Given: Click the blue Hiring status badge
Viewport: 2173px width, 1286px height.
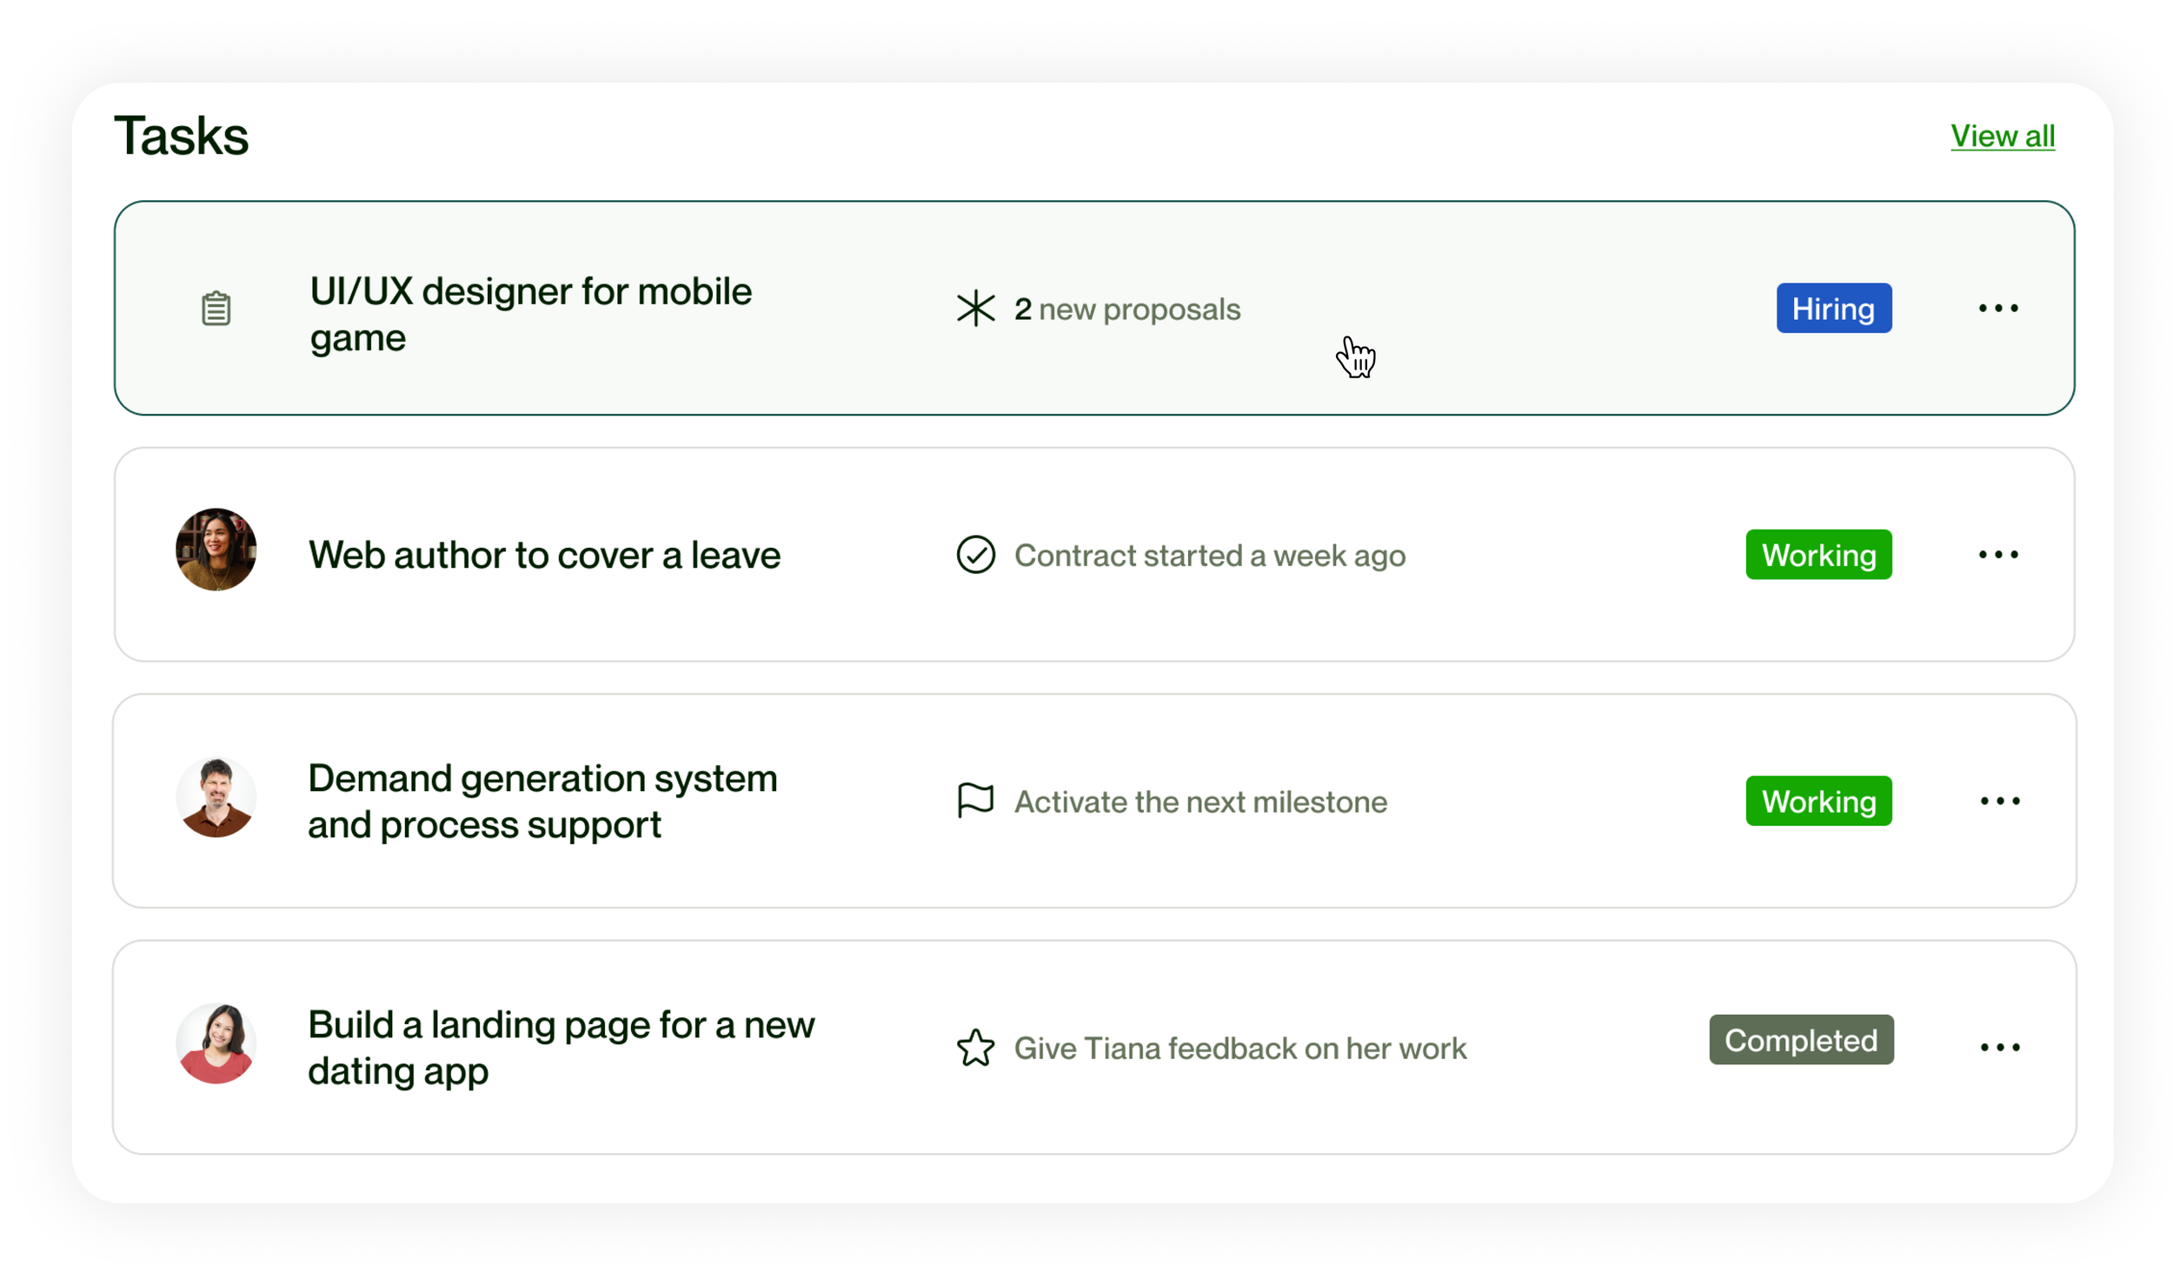Looking at the screenshot, I should coord(1833,309).
